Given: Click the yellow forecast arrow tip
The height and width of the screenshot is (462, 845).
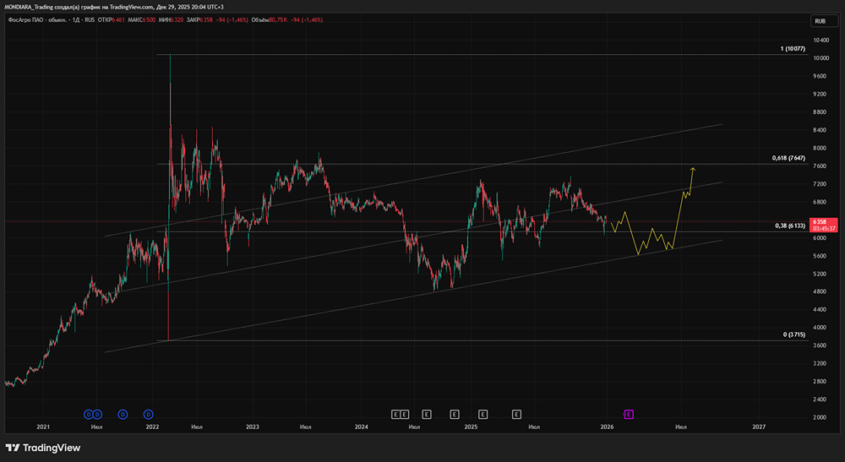Looking at the screenshot, I should [x=693, y=169].
